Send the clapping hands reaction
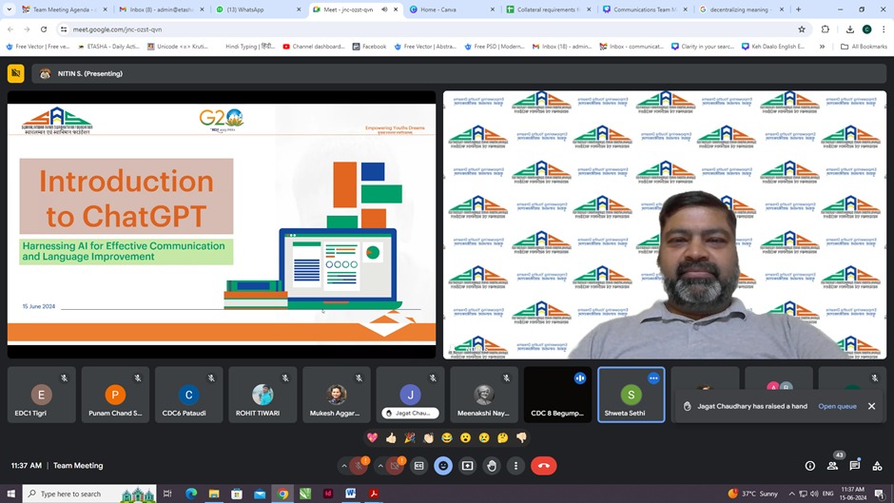The height and width of the screenshot is (503, 894). click(428, 437)
